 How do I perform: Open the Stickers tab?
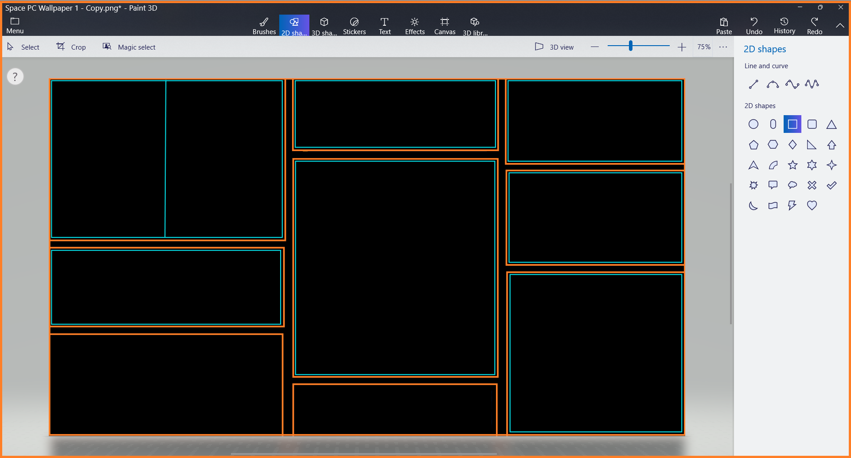pos(355,26)
